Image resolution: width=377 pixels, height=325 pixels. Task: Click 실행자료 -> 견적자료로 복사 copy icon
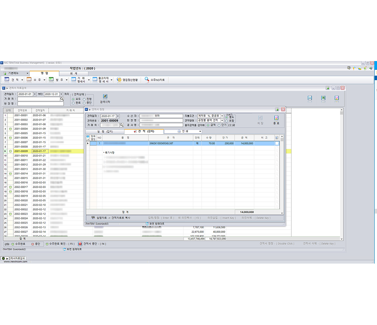93,218
